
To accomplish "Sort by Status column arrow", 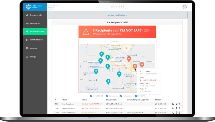I will pyautogui.click(x=89, y=100).
